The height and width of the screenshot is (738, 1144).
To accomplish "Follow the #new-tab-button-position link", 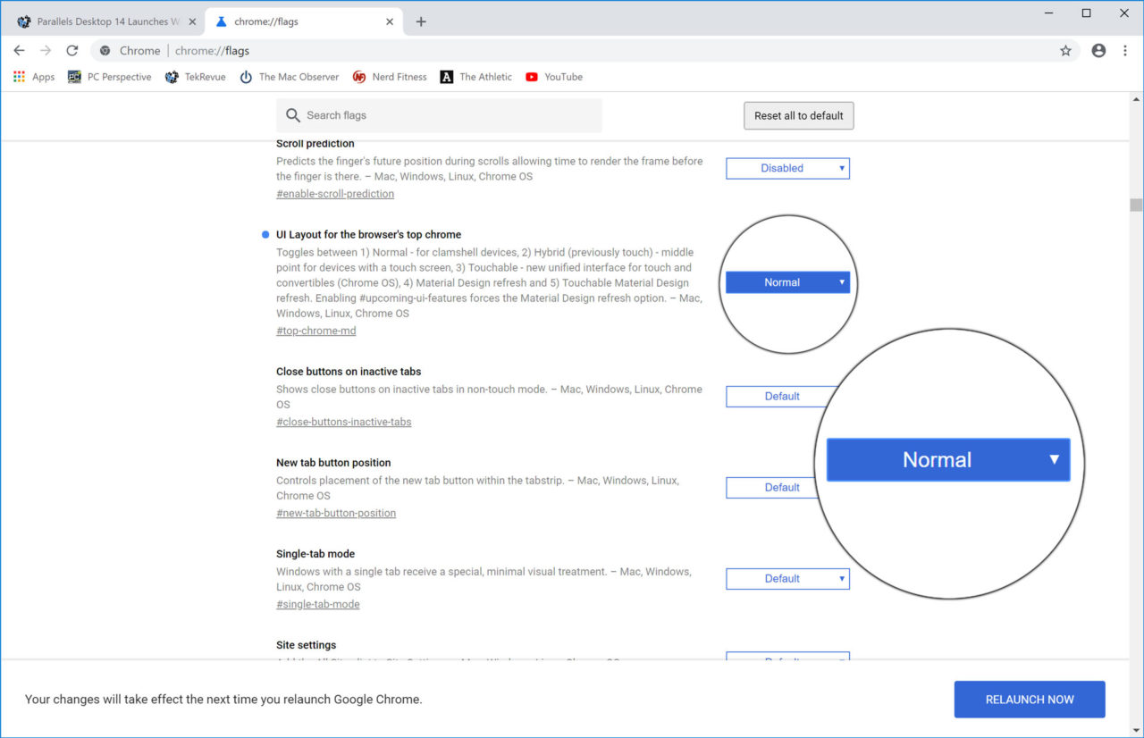I will (x=336, y=513).
